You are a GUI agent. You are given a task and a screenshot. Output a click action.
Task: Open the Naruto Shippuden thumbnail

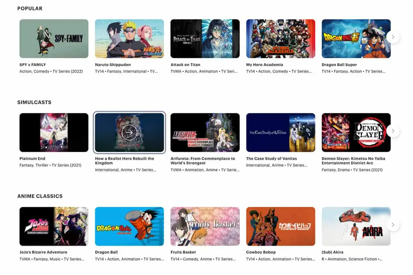tap(129, 39)
